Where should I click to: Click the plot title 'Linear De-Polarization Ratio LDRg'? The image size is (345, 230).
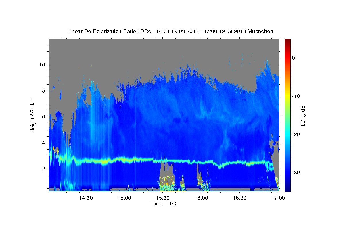pyautogui.click(x=109, y=31)
